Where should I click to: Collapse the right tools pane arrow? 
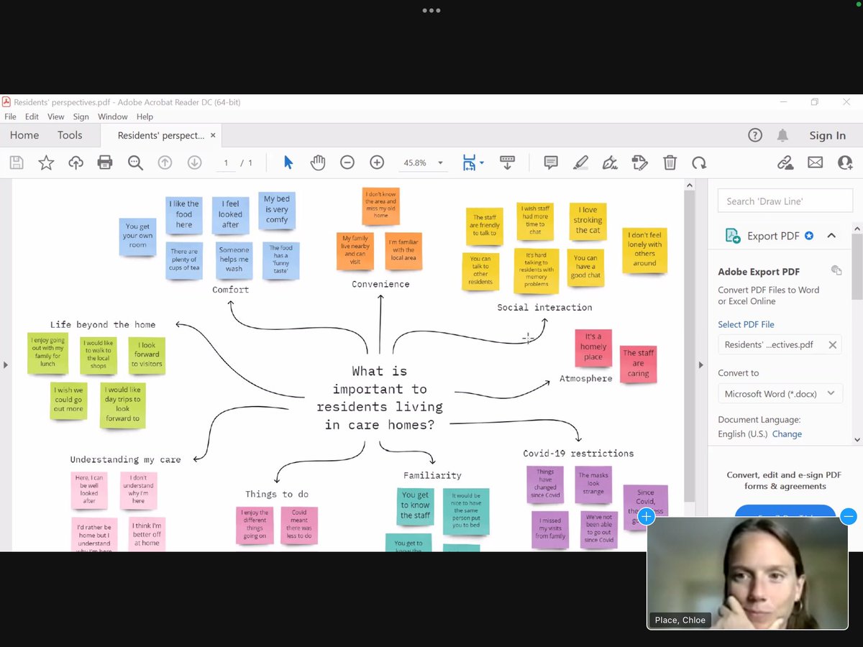click(x=701, y=365)
